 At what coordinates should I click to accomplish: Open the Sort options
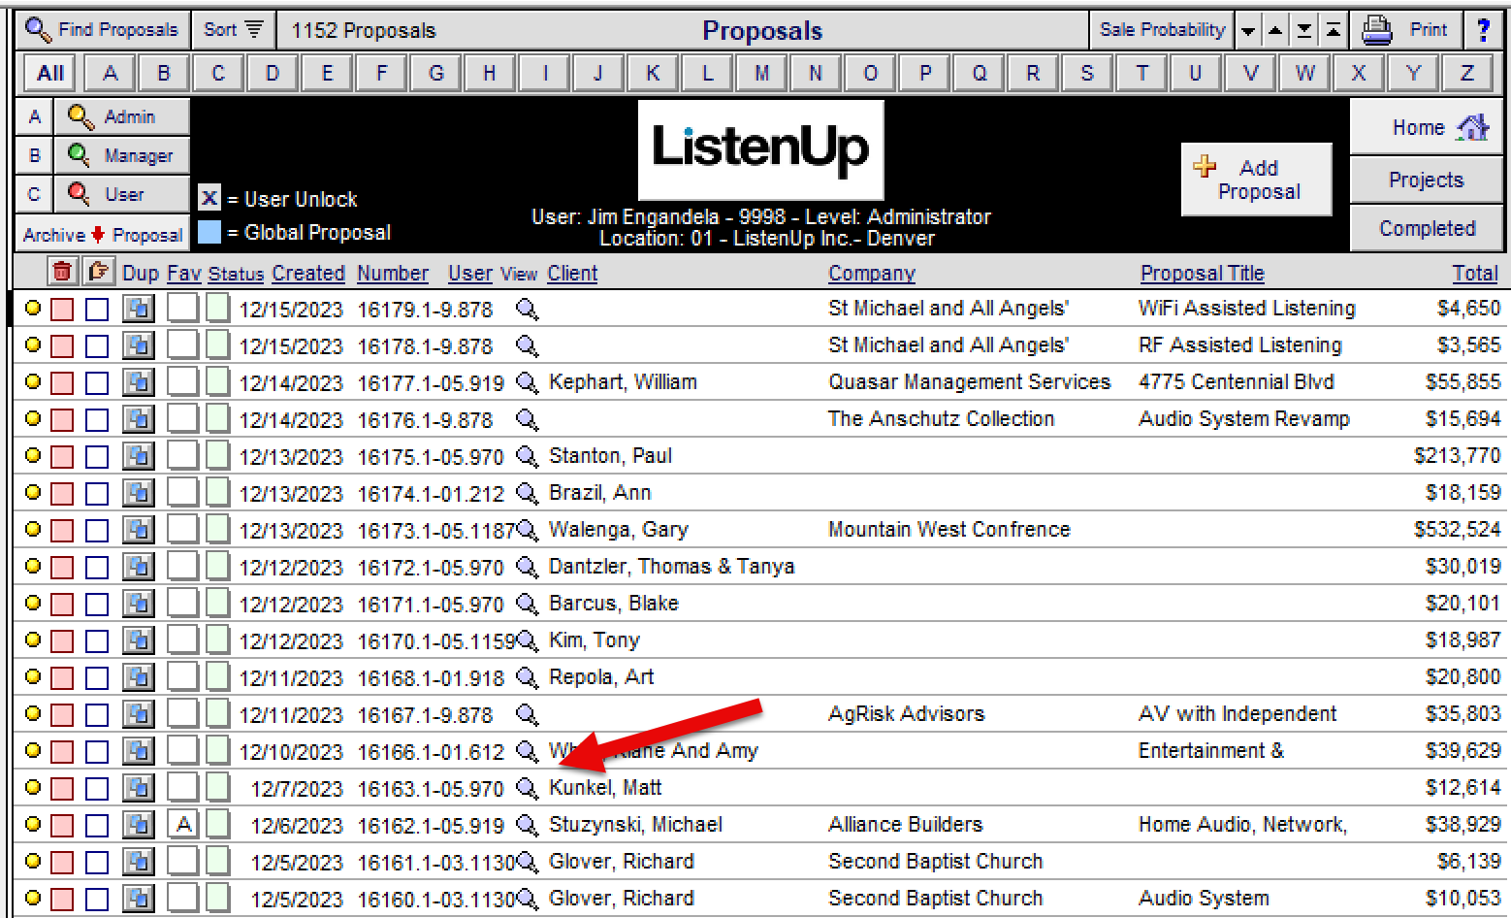coord(234,30)
